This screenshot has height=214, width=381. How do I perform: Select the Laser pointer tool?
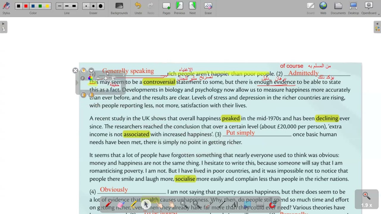point(209,204)
